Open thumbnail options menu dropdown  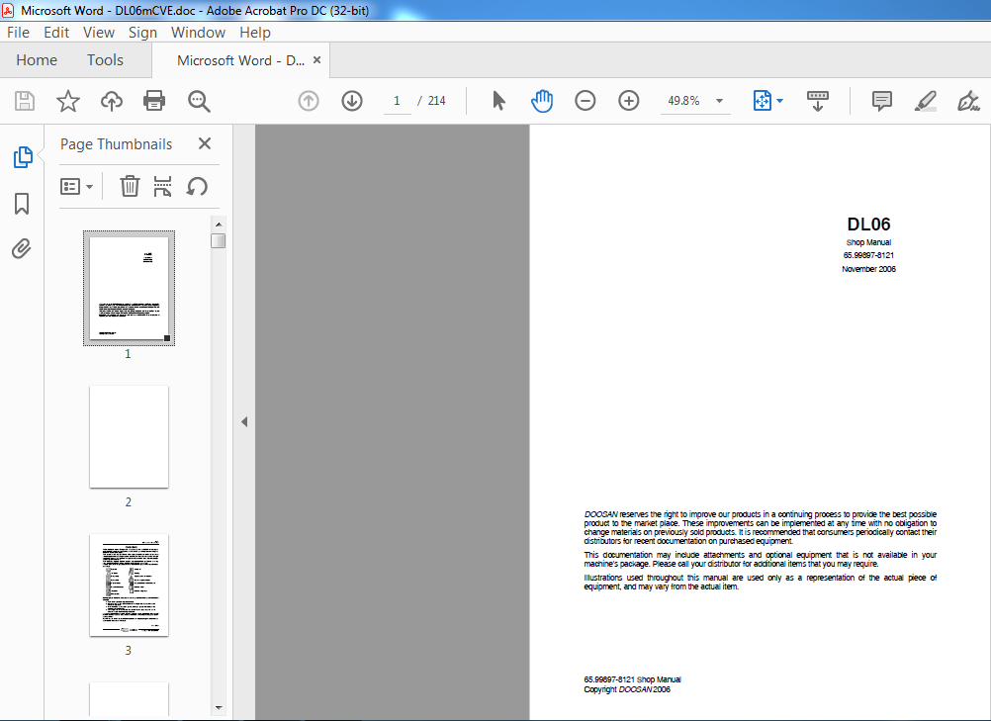[x=76, y=186]
